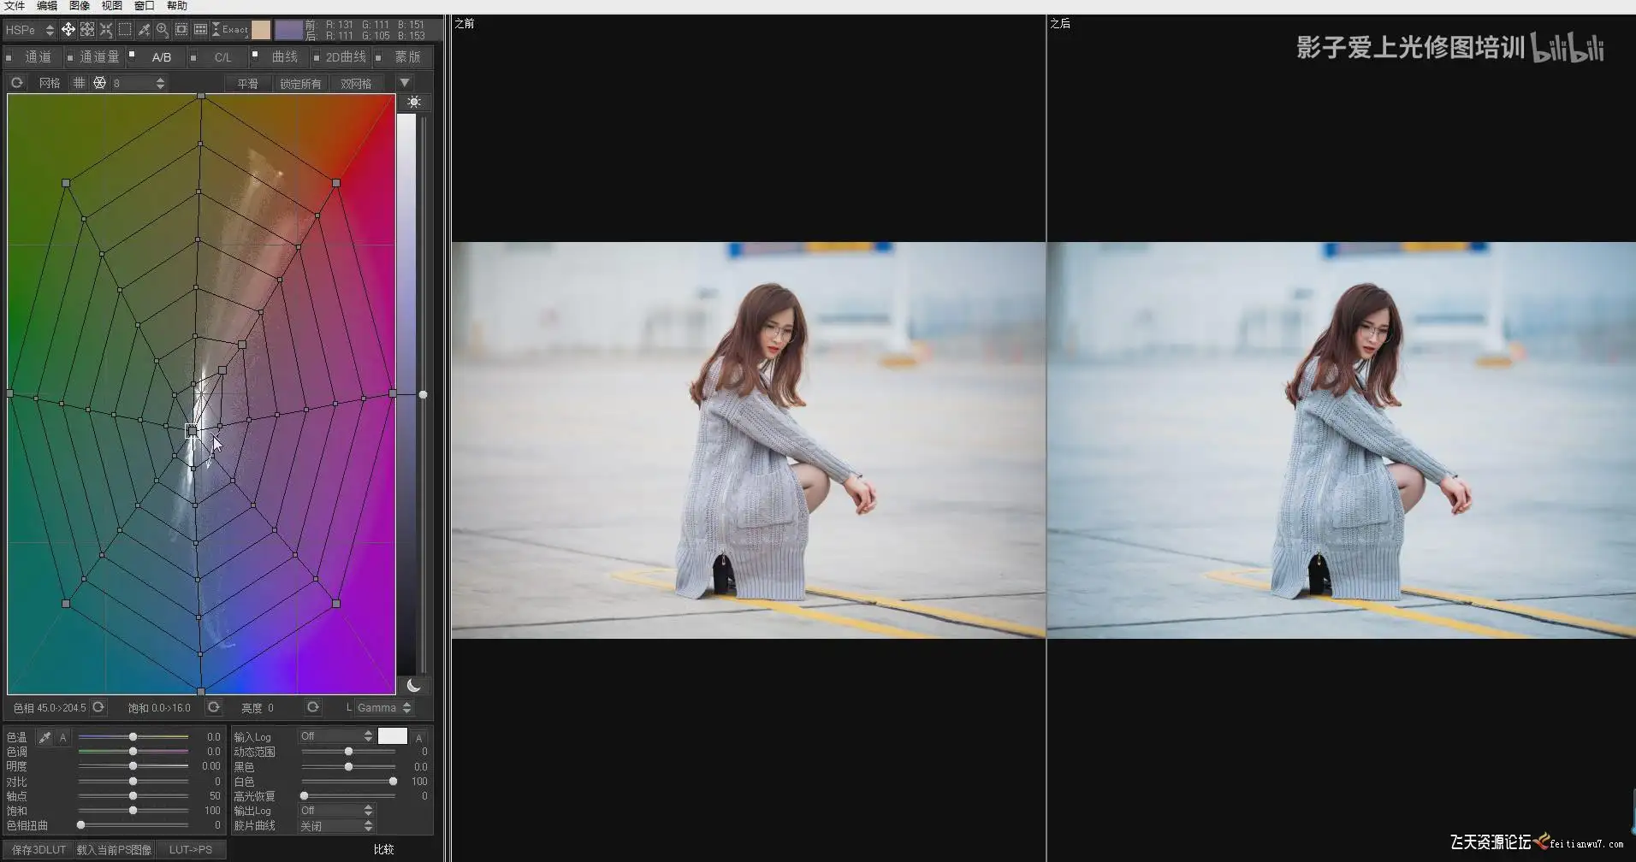Screen dimensions: 1636x862
Task: Click the Exact mode button
Action: click(x=229, y=30)
